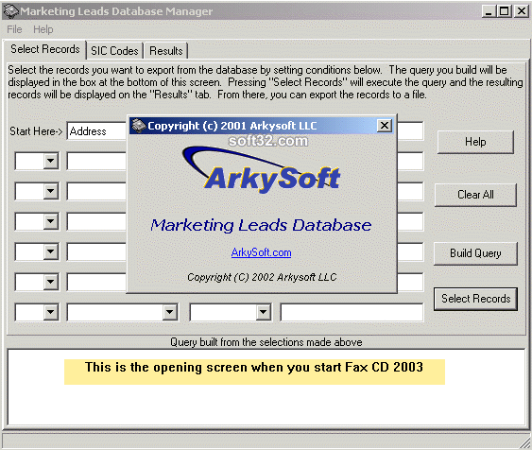Open the second row's left dropdown

[x=50, y=191]
